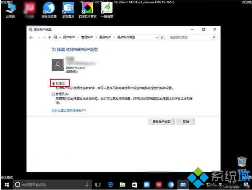Click the Cortana search box on taskbar
252x190 pixels.
click(52, 185)
